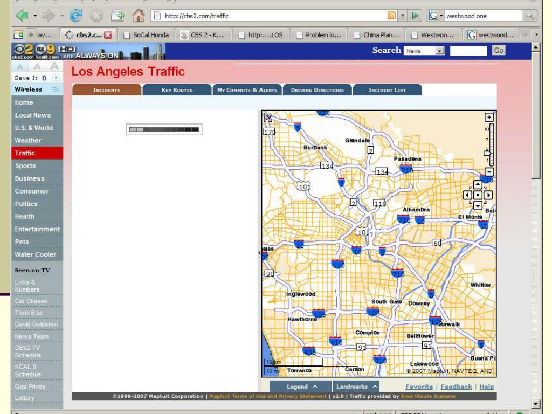Open the search engine selector icon
This screenshot has width=552, height=414.
[435, 16]
